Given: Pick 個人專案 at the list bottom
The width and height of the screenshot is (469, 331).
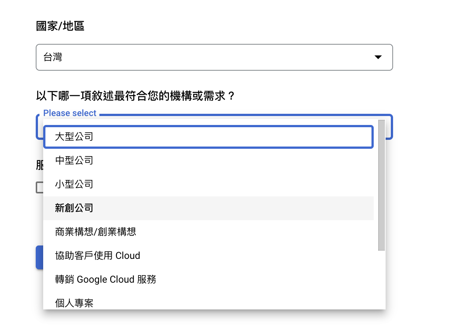Looking at the screenshot, I should [x=208, y=303].
